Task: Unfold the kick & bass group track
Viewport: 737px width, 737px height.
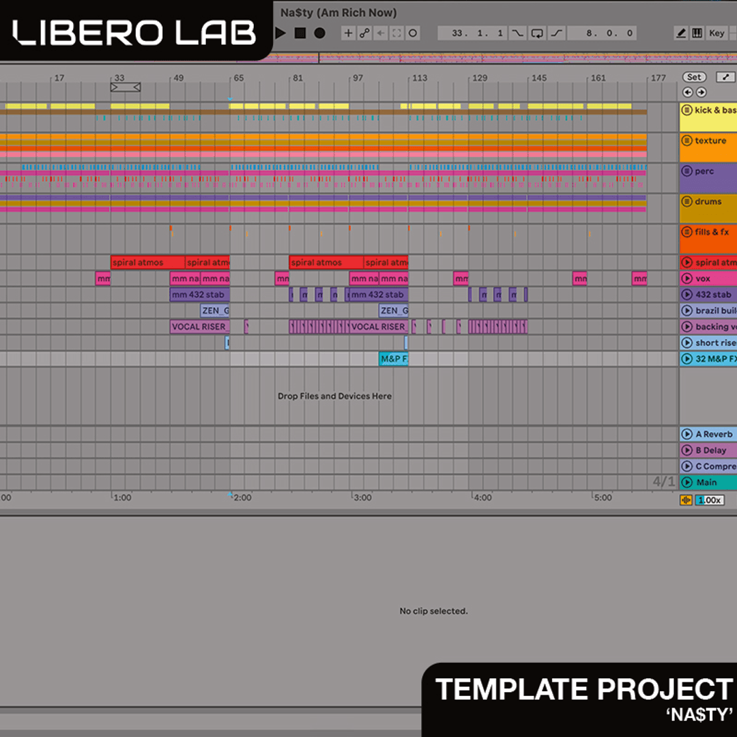Action: click(x=687, y=110)
